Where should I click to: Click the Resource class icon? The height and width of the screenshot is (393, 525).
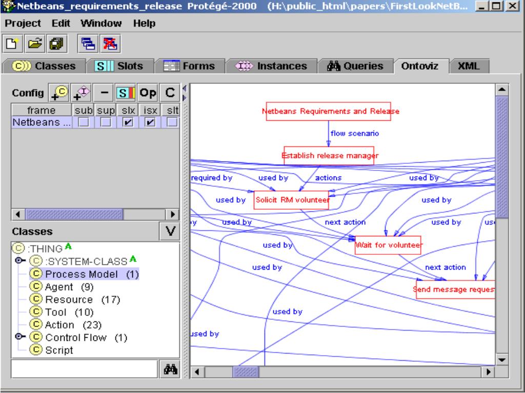tap(36, 299)
